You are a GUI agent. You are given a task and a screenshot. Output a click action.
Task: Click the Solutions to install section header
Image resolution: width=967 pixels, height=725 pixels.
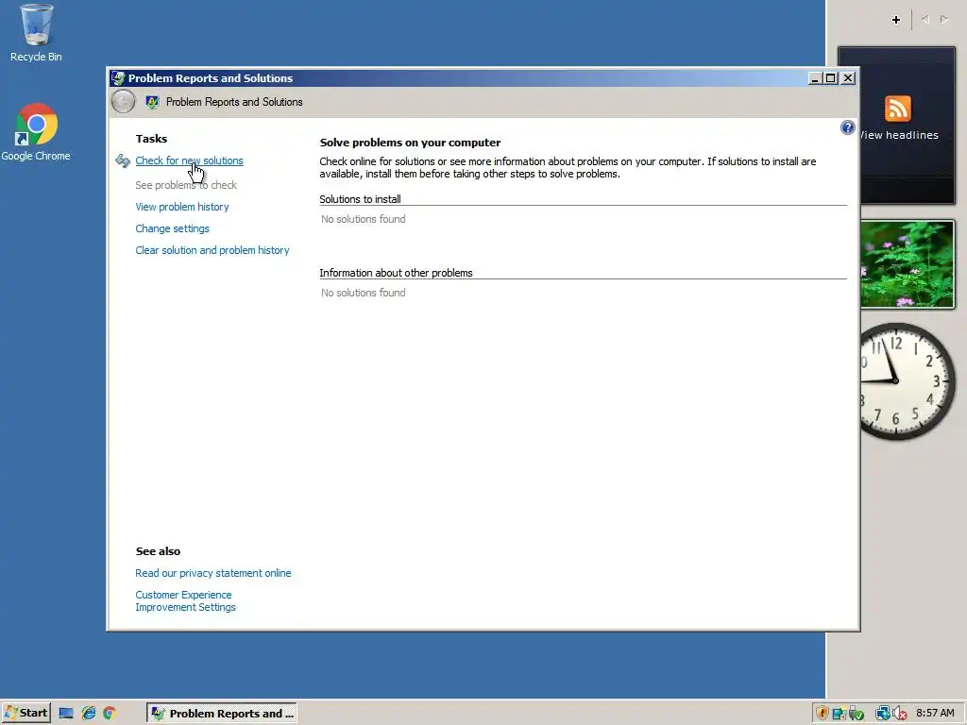coord(360,199)
